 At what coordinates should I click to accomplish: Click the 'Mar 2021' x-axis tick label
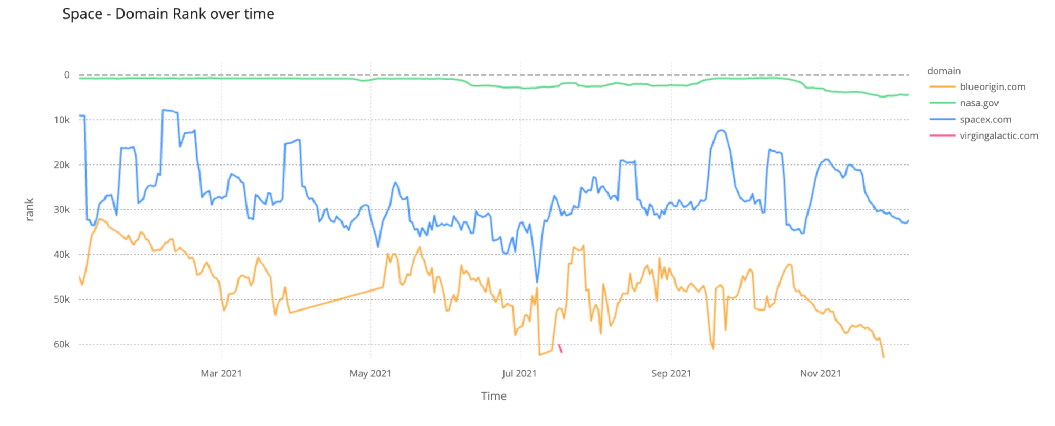click(221, 374)
